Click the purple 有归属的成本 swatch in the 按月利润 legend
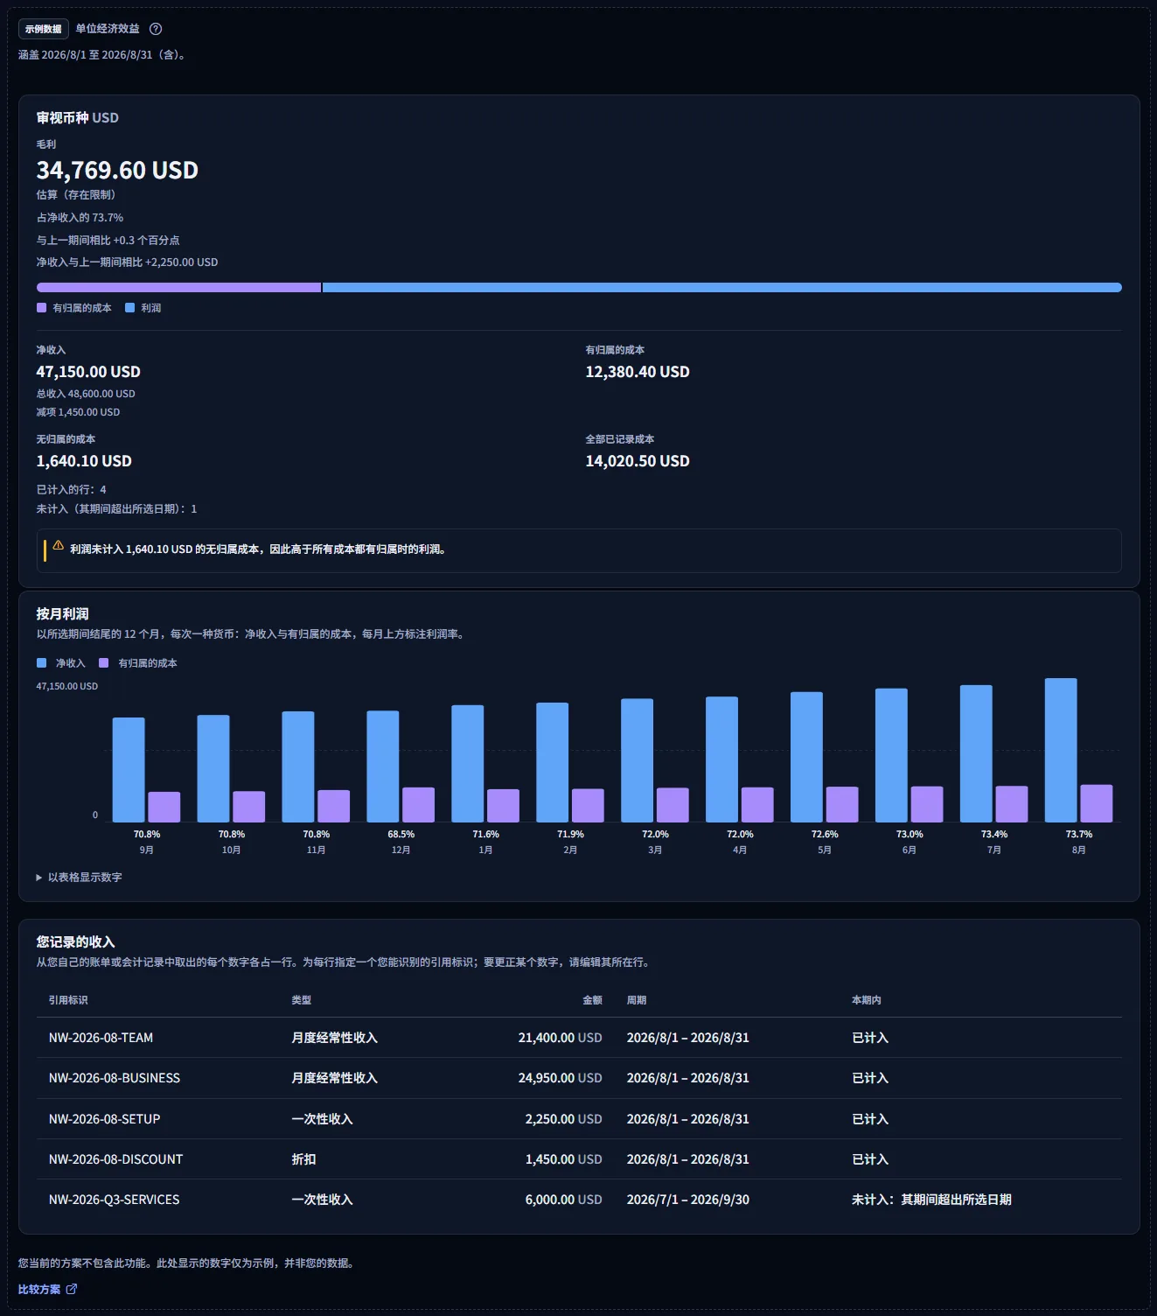The image size is (1157, 1316). pos(103,663)
